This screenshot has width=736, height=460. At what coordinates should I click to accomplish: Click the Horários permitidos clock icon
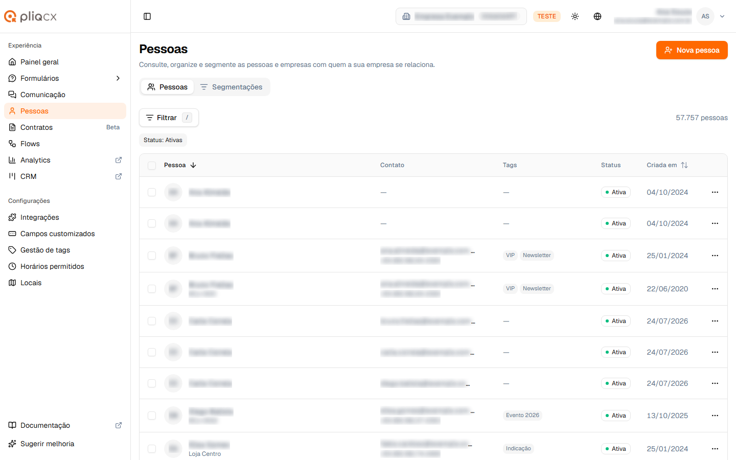[x=12, y=266]
